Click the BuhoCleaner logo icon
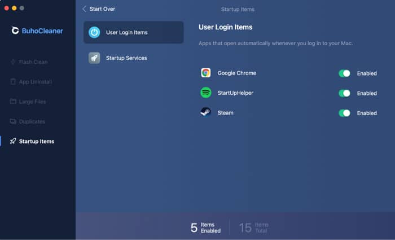Image resolution: width=395 pixels, height=240 pixels. point(15,30)
